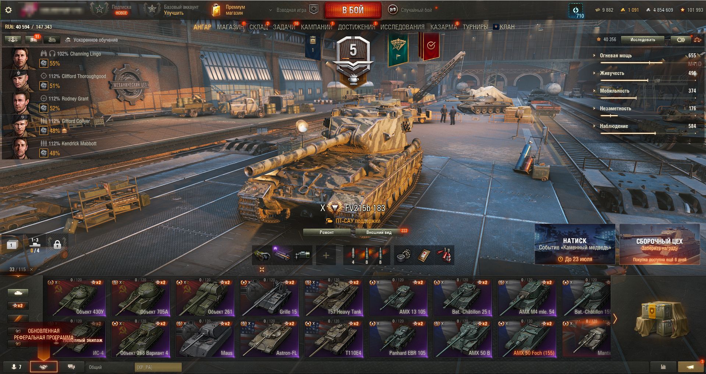The height and width of the screenshot is (374, 706).
Task: Toggle the x2 bonus star carousel filter
Action: [x=18, y=305]
